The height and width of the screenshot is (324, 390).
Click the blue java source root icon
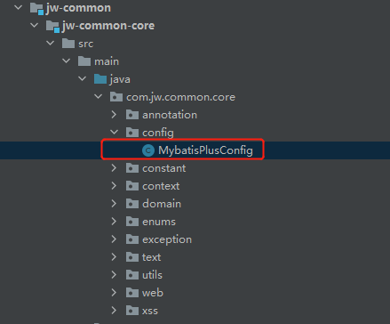(x=100, y=79)
